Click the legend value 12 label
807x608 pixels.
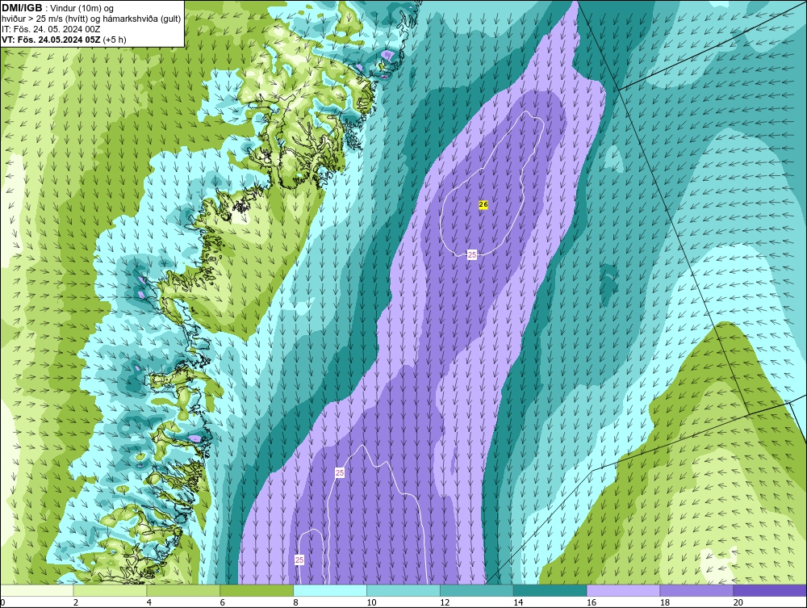(x=445, y=602)
